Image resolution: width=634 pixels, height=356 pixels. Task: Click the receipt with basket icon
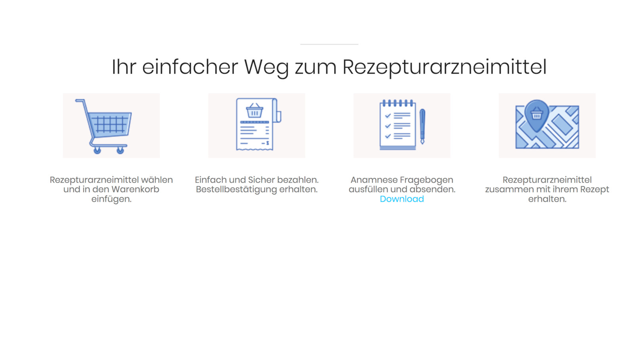[x=256, y=125]
